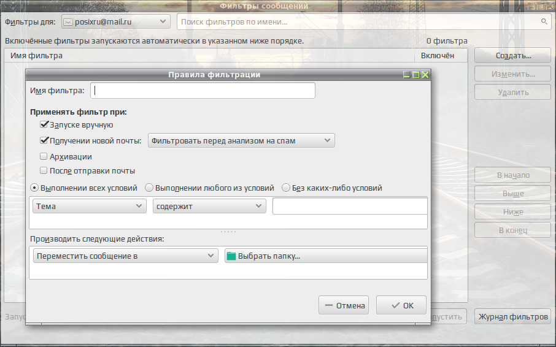Click the В конец button
Screen dimensions: 556x347
513,230
